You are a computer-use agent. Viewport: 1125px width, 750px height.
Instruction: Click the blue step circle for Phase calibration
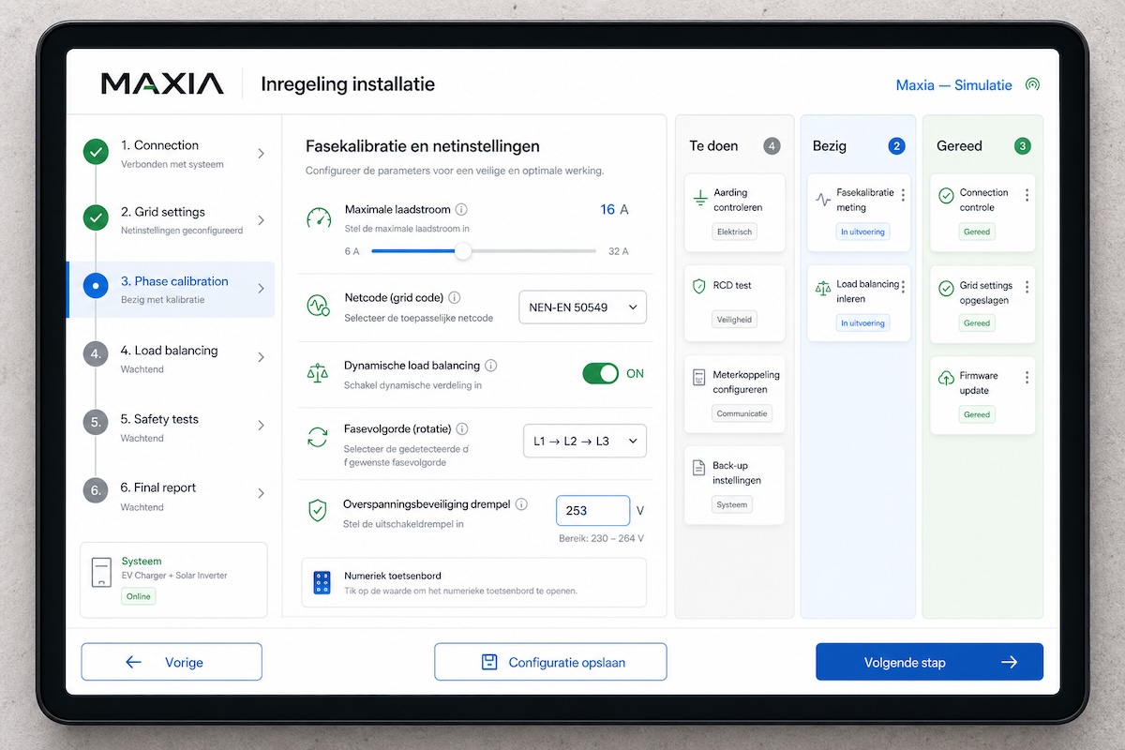coord(95,286)
